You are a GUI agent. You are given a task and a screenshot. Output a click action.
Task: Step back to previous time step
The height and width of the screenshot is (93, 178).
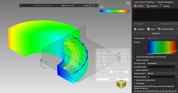coord(23,5)
